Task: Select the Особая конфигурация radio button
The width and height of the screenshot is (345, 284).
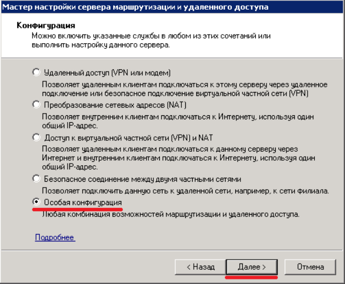Action: (x=38, y=202)
